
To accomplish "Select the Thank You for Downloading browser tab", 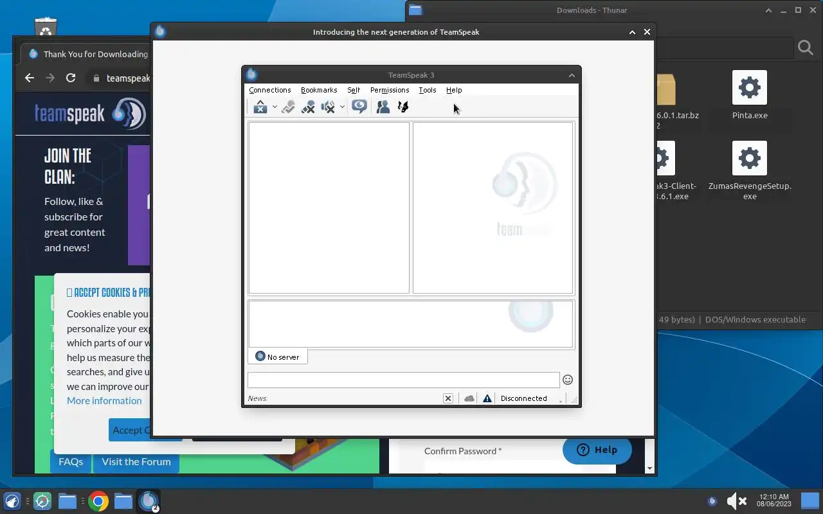I will click(87, 54).
